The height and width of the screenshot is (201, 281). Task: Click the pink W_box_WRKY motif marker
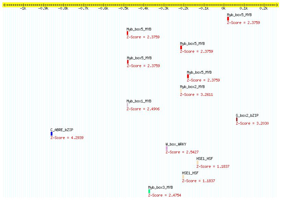point(167,148)
